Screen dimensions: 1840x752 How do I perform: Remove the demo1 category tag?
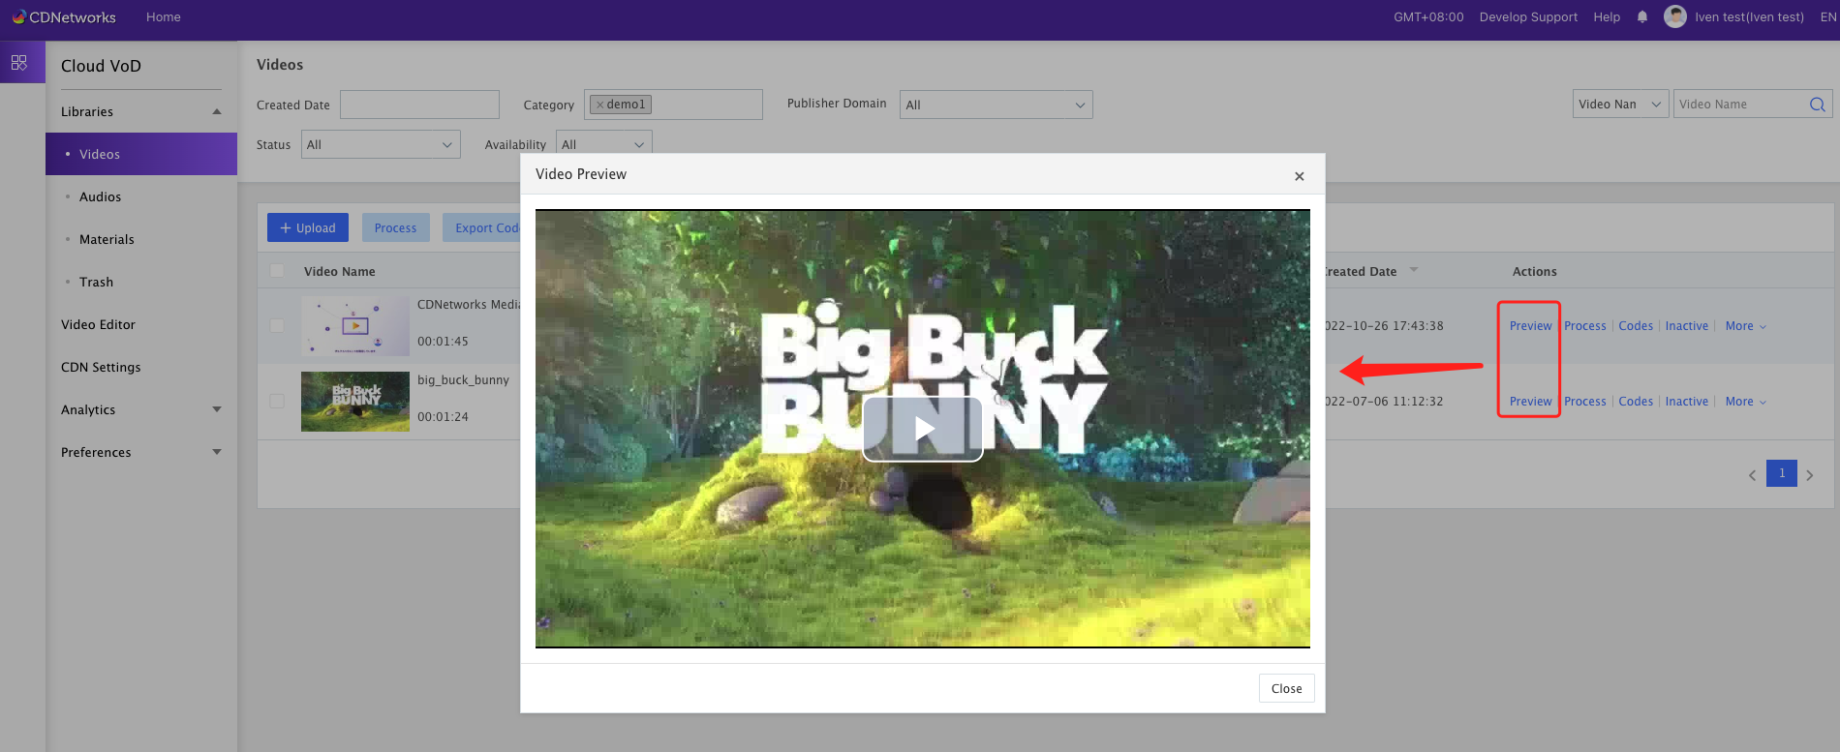[x=600, y=105]
